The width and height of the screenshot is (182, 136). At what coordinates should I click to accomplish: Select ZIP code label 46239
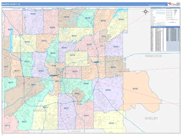coord(108,90)
